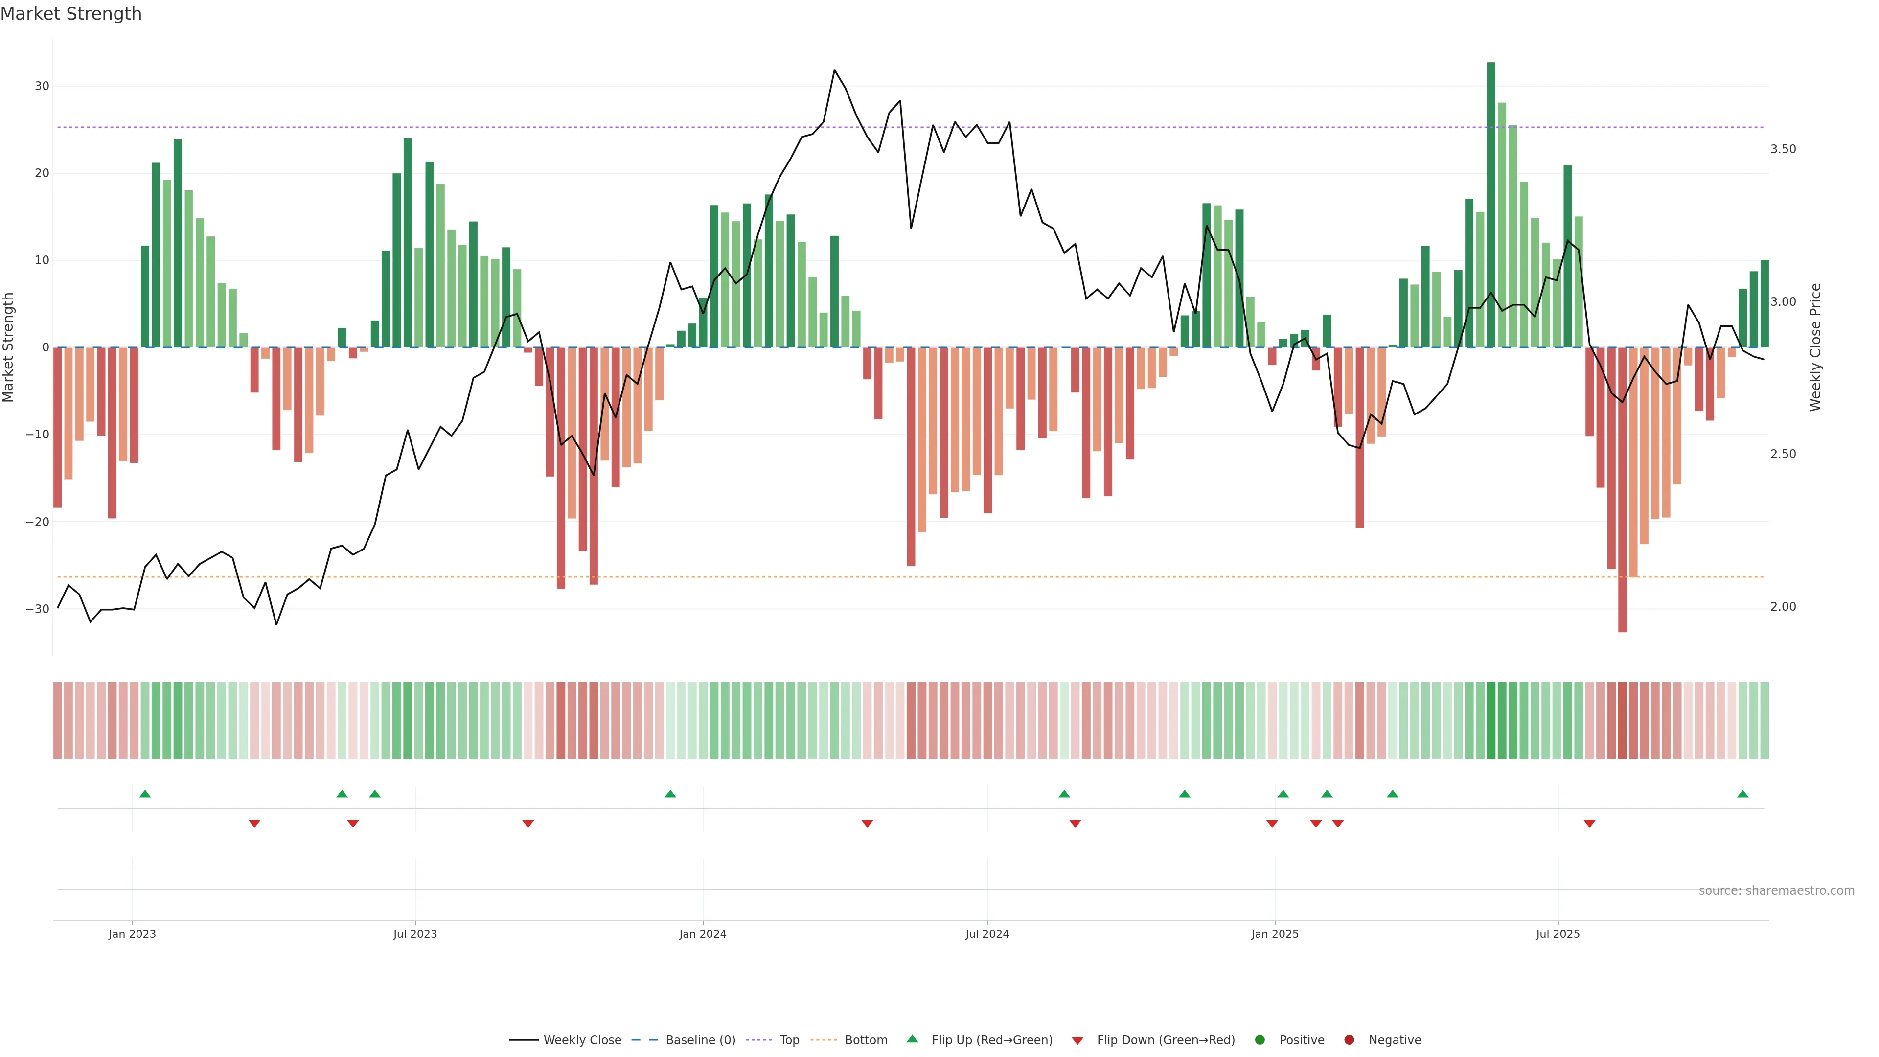The width and height of the screenshot is (1879, 1057).
Task: Click the Jan 2025 x-axis label
Action: click(1274, 934)
